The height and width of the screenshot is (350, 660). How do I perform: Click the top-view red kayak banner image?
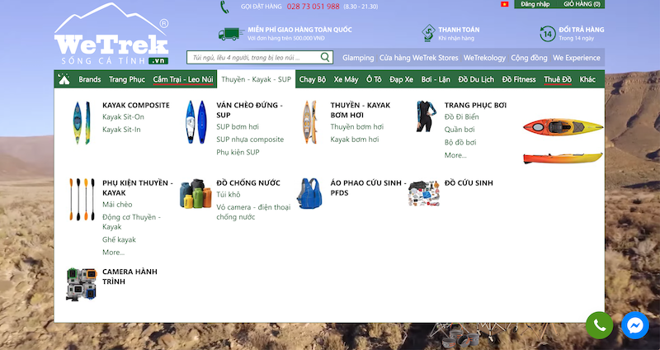coord(563,127)
